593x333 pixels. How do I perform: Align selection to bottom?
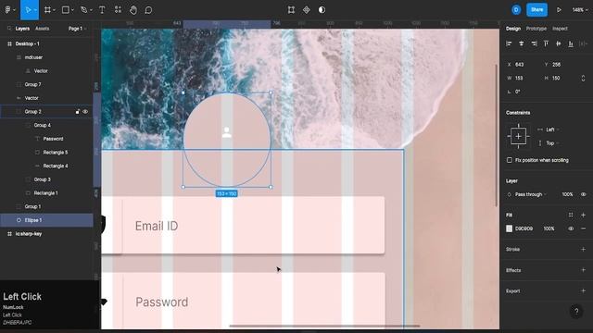571,43
